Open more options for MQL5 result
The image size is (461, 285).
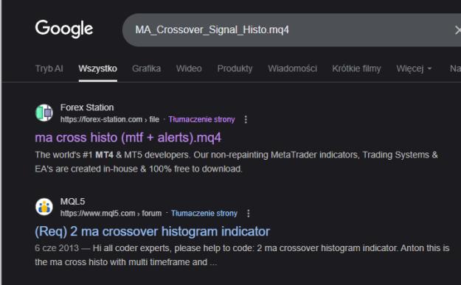pyautogui.click(x=249, y=214)
